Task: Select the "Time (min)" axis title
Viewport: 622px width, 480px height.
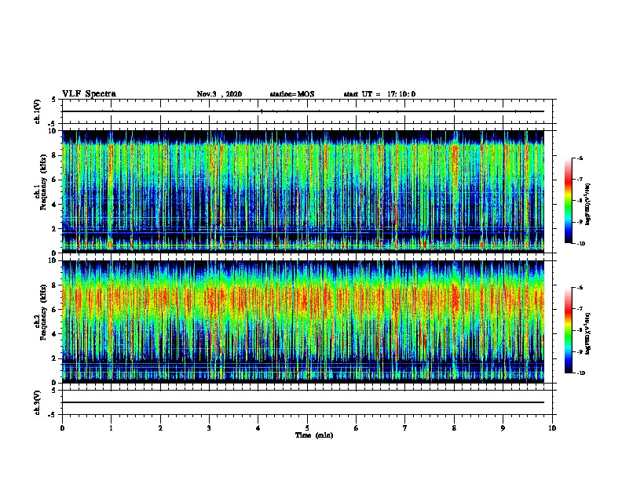Action: coord(314,435)
